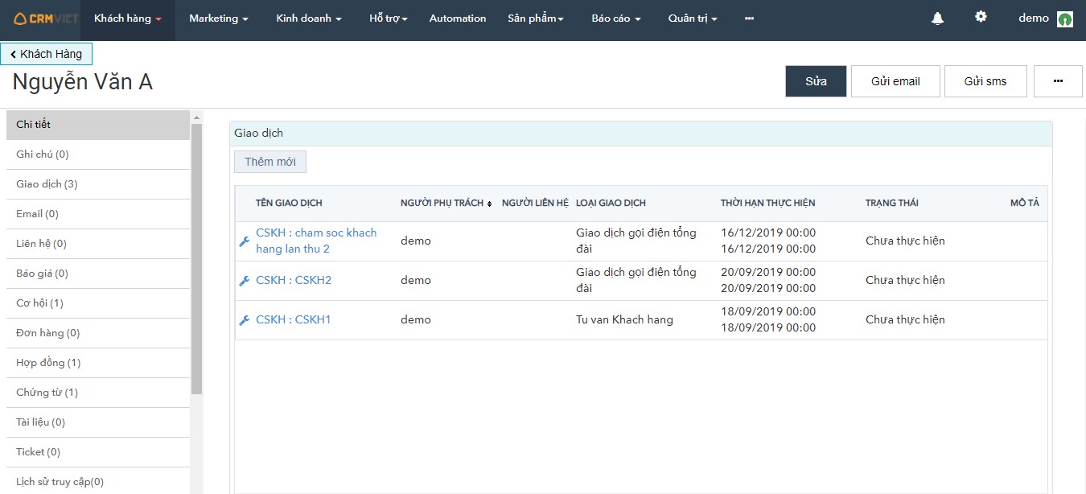Open the CSKH : CSKH2 transaction link
The width and height of the screenshot is (1086, 494).
pyautogui.click(x=294, y=280)
